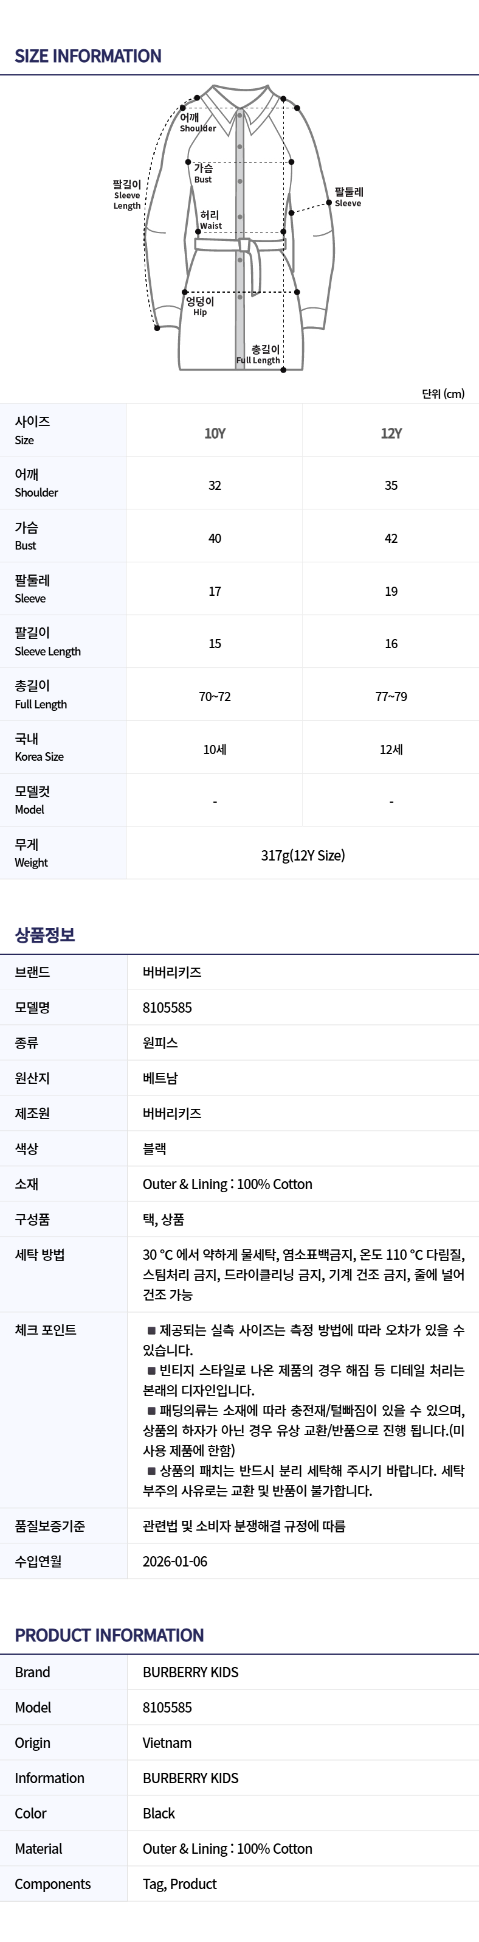
Task: Click the 317g(12Y Size) weight value
Action: pyautogui.click(x=303, y=855)
